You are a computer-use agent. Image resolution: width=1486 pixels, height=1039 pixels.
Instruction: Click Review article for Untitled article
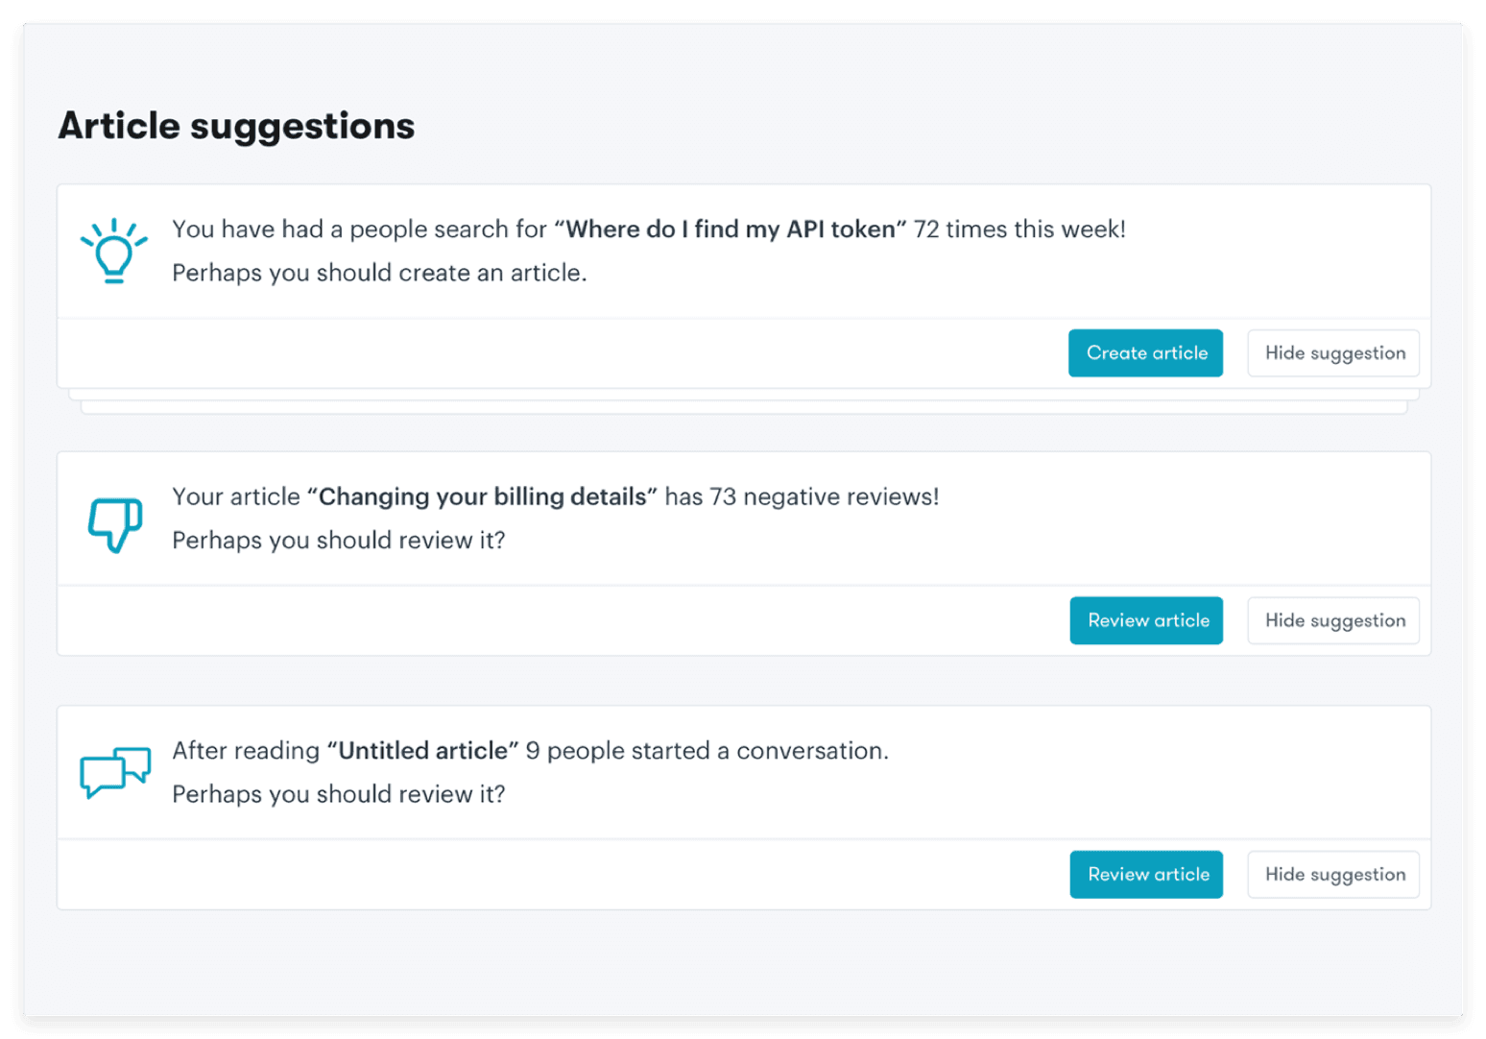click(x=1146, y=874)
